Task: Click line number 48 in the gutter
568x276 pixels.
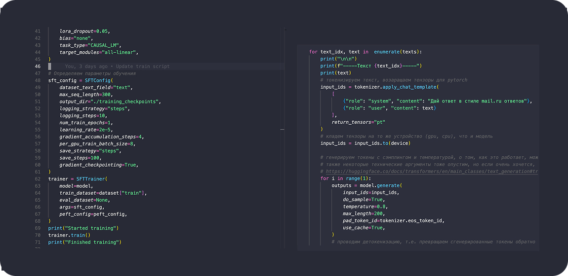Action: 38,80
